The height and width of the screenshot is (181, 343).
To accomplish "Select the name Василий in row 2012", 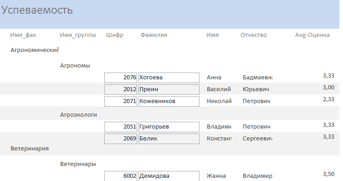I will click(x=219, y=89).
